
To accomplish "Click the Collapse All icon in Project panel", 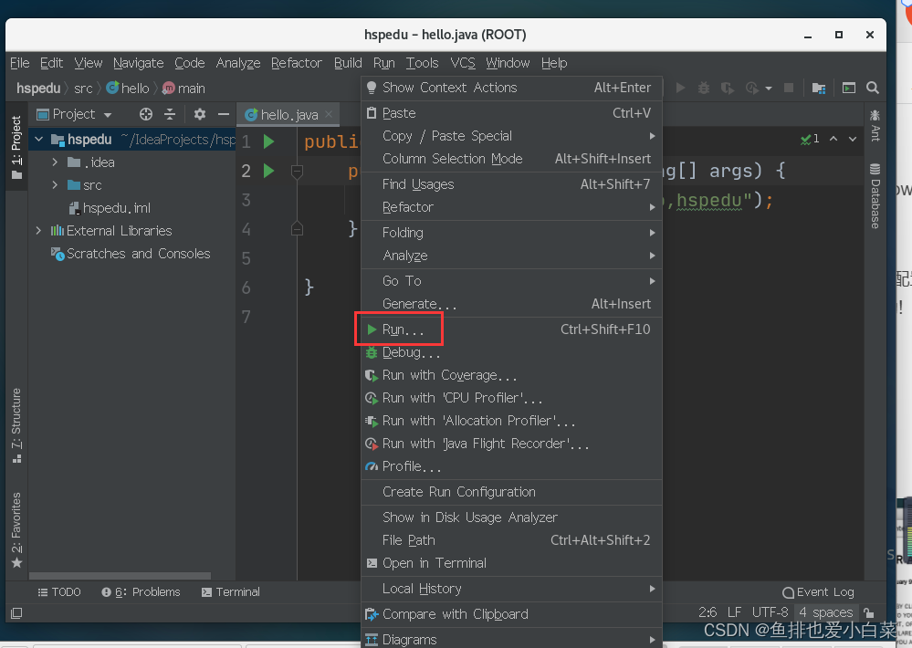I will coord(170,114).
